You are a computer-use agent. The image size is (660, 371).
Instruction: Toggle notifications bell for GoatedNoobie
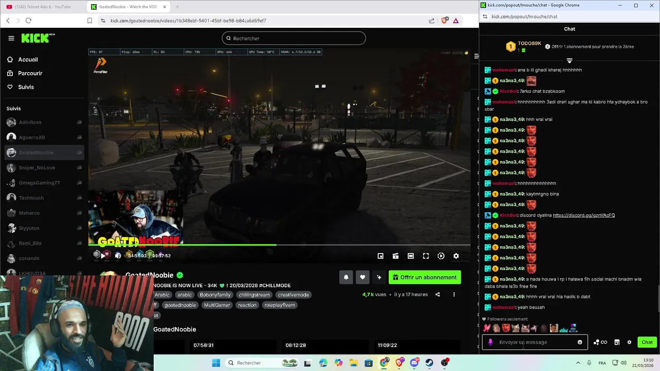click(346, 277)
